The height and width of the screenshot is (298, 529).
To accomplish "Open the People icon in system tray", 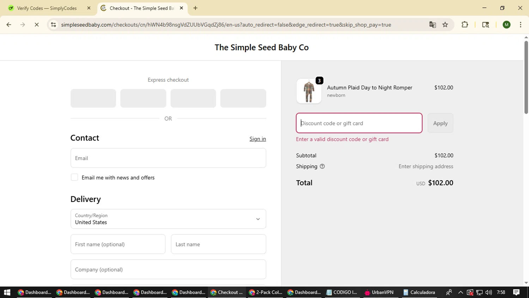I will [449, 292].
